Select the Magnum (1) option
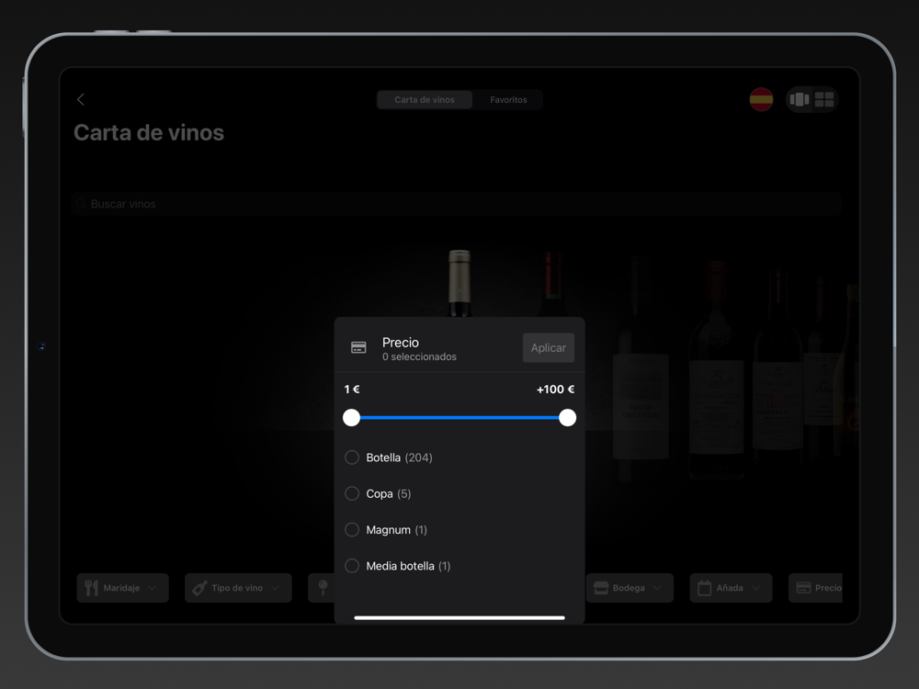The width and height of the screenshot is (919, 689). [x=386, y=530]
